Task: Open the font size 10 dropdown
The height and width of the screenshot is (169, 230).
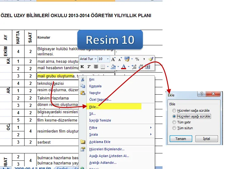Action: 108,59
